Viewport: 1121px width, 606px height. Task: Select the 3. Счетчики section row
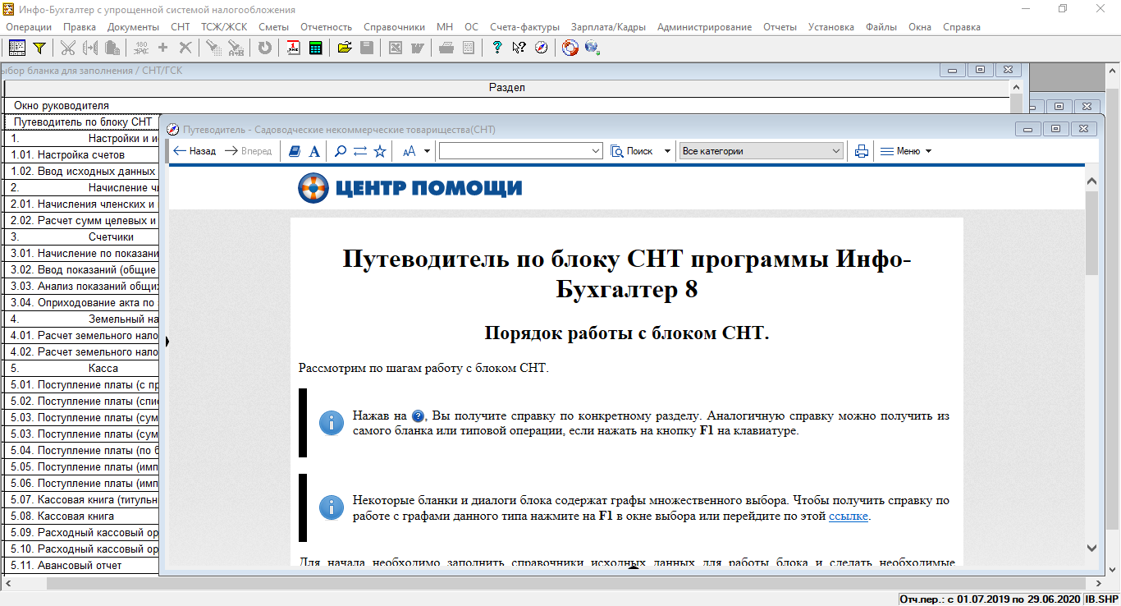(82, 236)
